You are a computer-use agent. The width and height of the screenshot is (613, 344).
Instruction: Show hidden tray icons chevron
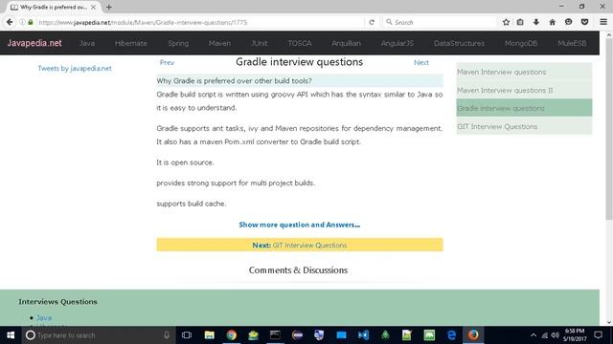534,335
